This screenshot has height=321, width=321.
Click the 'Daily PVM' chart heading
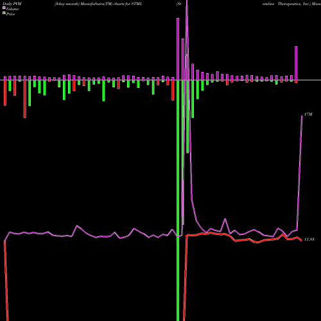point(12,4)
